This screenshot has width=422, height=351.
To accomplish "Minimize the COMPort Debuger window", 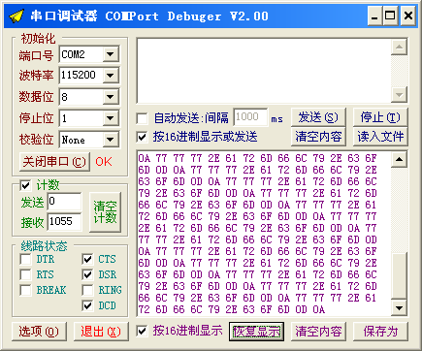I will point(374,16).
